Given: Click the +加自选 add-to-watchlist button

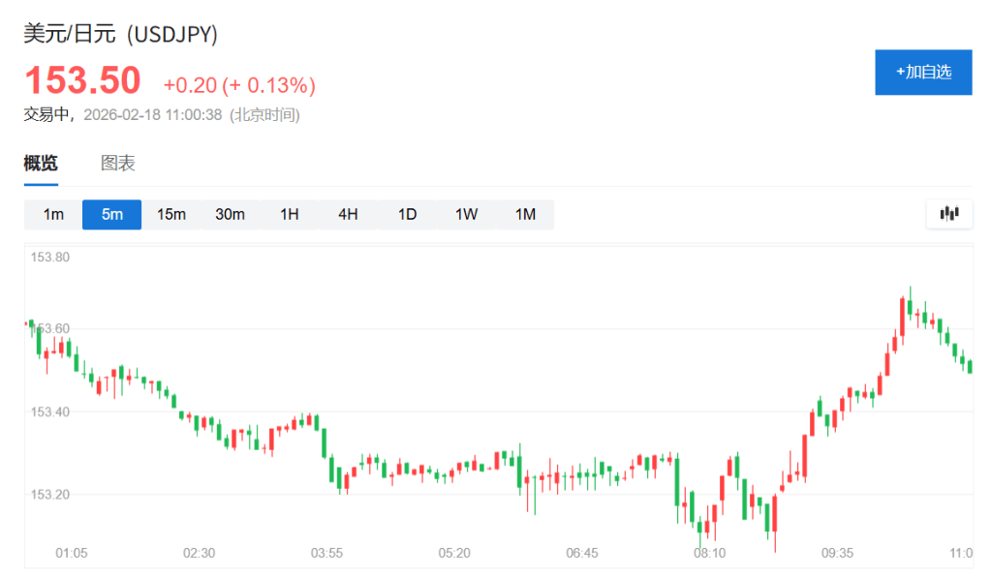Looking at the screenshot, I should [x=922, y=72].
